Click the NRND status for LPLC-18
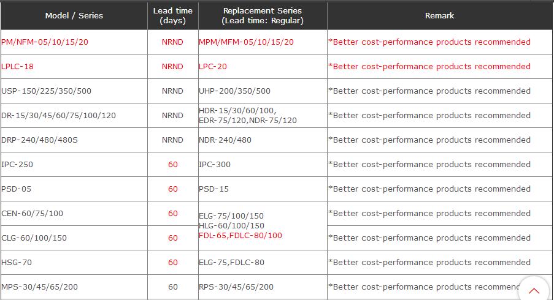This screenshot has width=554, height=300. 172,67
